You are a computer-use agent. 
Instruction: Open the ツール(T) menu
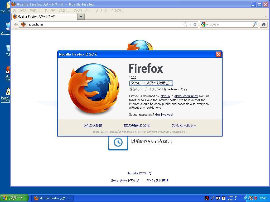click(x=101, y=10)
